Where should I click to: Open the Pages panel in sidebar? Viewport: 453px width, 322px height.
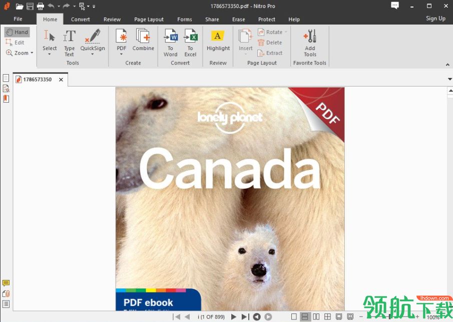tap(6, 78)
